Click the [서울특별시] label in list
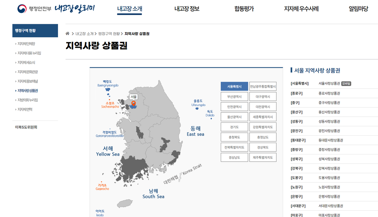The image size is (378, 217). point(300,84)
